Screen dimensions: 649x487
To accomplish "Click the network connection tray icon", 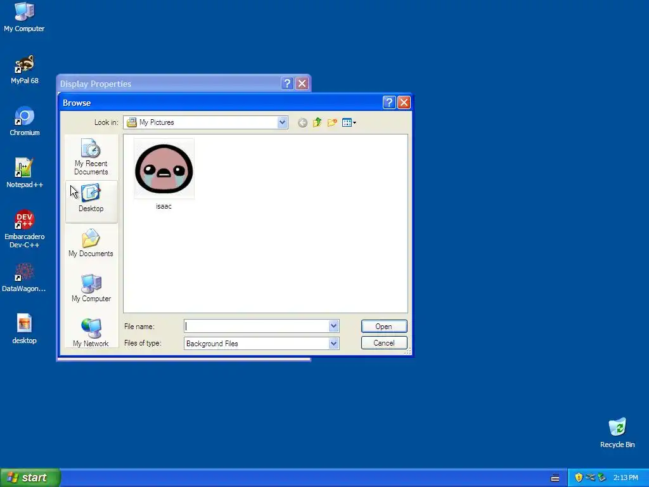I will click(x=590, y=477).
